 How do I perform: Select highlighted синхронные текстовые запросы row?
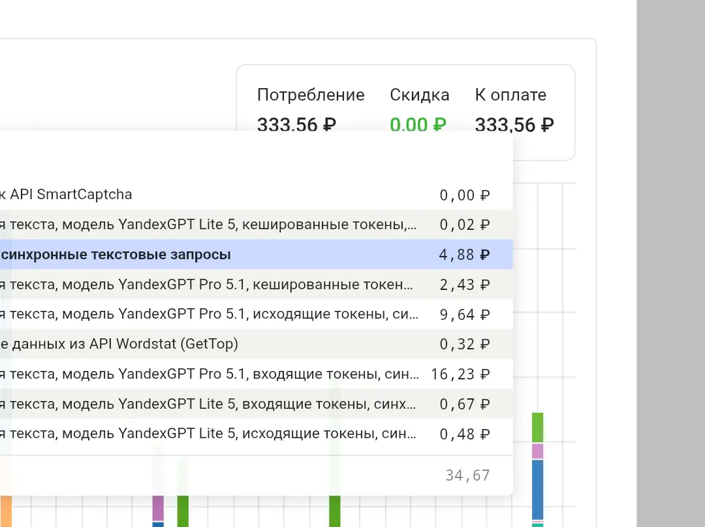pos(257,255)
